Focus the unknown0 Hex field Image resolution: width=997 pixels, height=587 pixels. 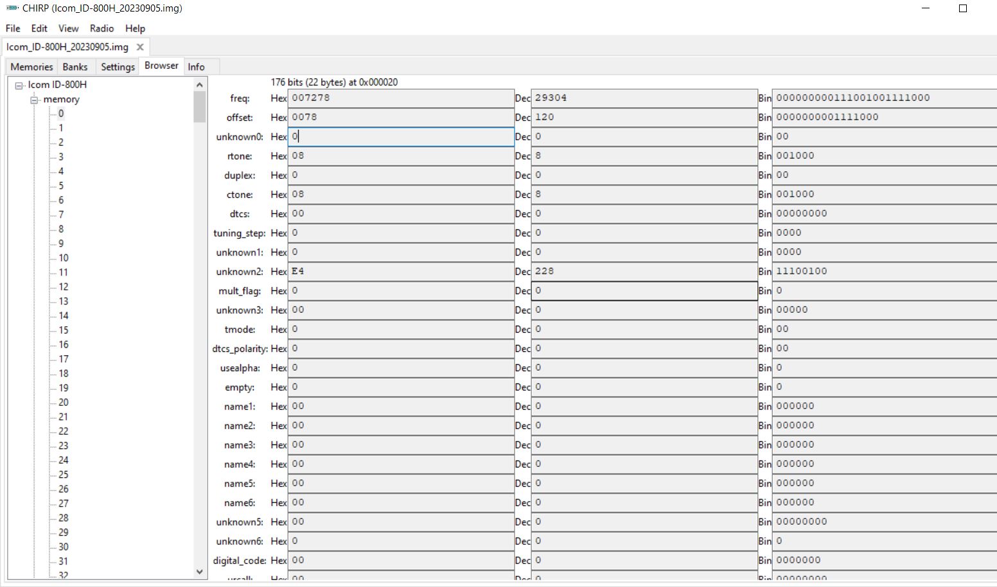(401, 137)
